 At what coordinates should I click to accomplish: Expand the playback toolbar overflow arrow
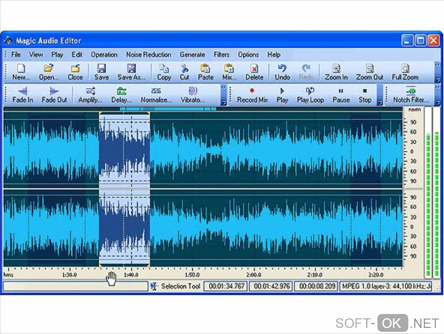(x=380, y=103)
